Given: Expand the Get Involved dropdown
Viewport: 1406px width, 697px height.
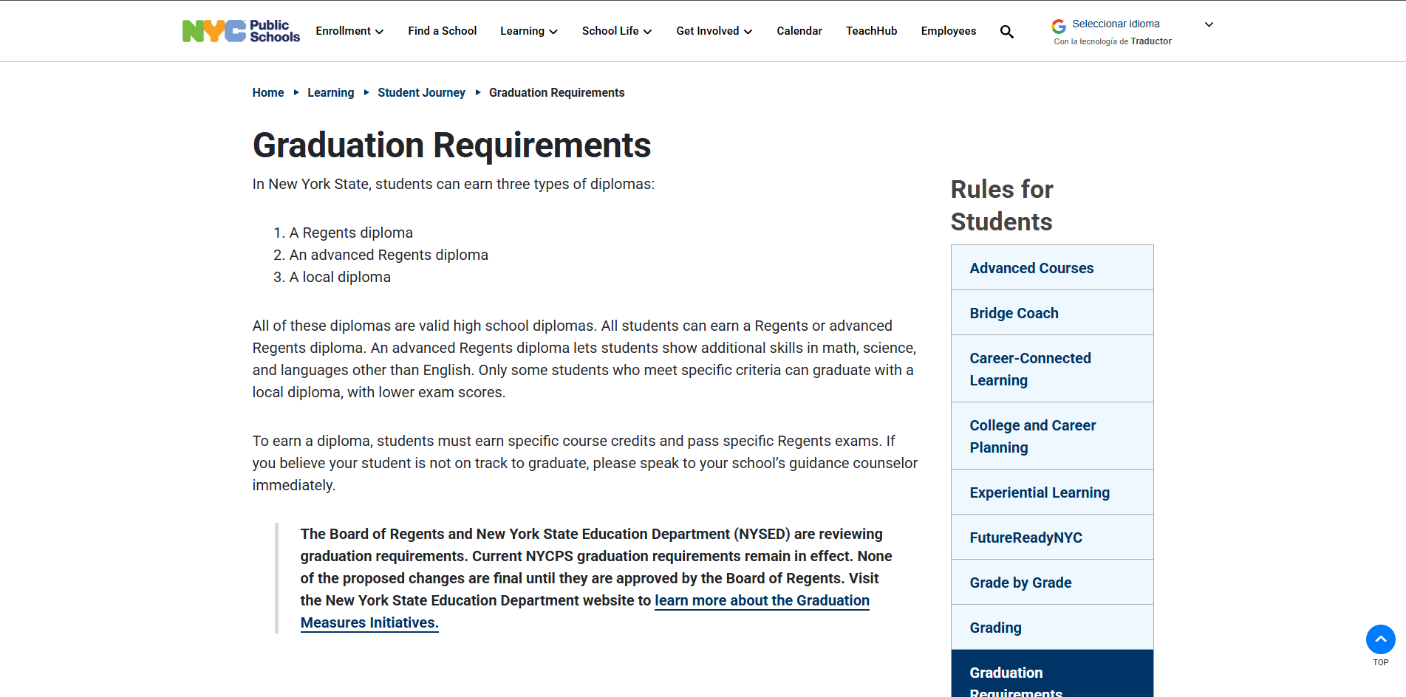Looking at the screenshot, I should [714, 31].
